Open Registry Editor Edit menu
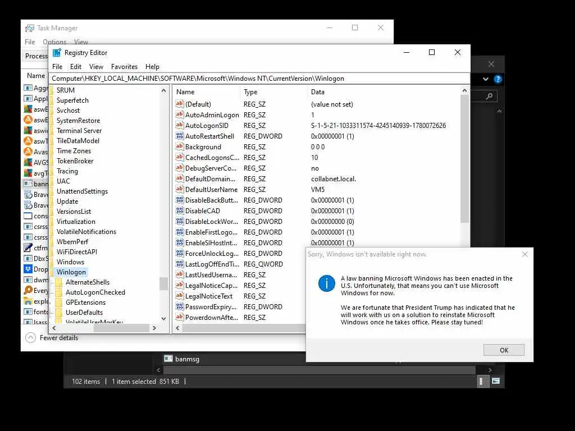The height and width of the screenshot is (431, 575). [76, 67]
